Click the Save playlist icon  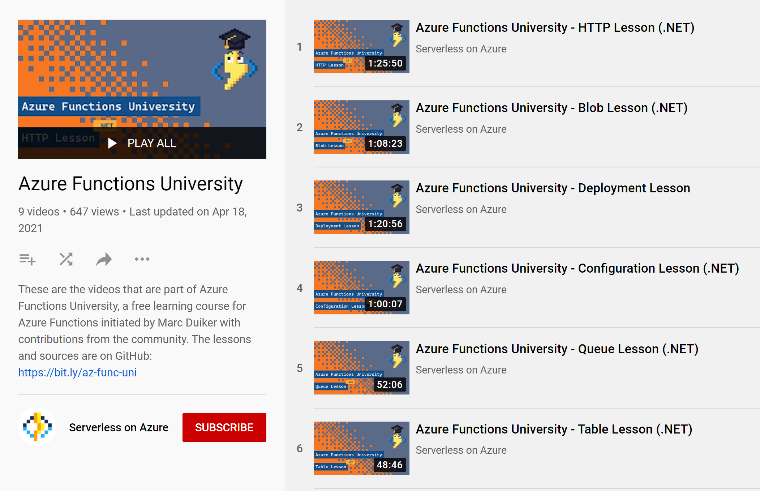[x=27, y=259]
